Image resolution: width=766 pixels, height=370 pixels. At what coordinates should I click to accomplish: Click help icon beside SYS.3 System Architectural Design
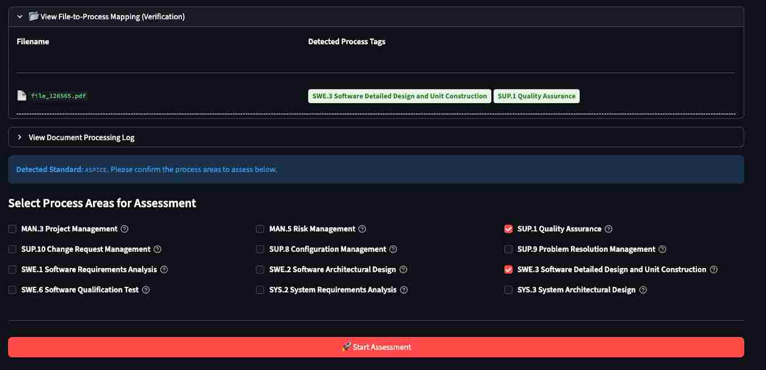pyautogui.click(x=643, y=290)
